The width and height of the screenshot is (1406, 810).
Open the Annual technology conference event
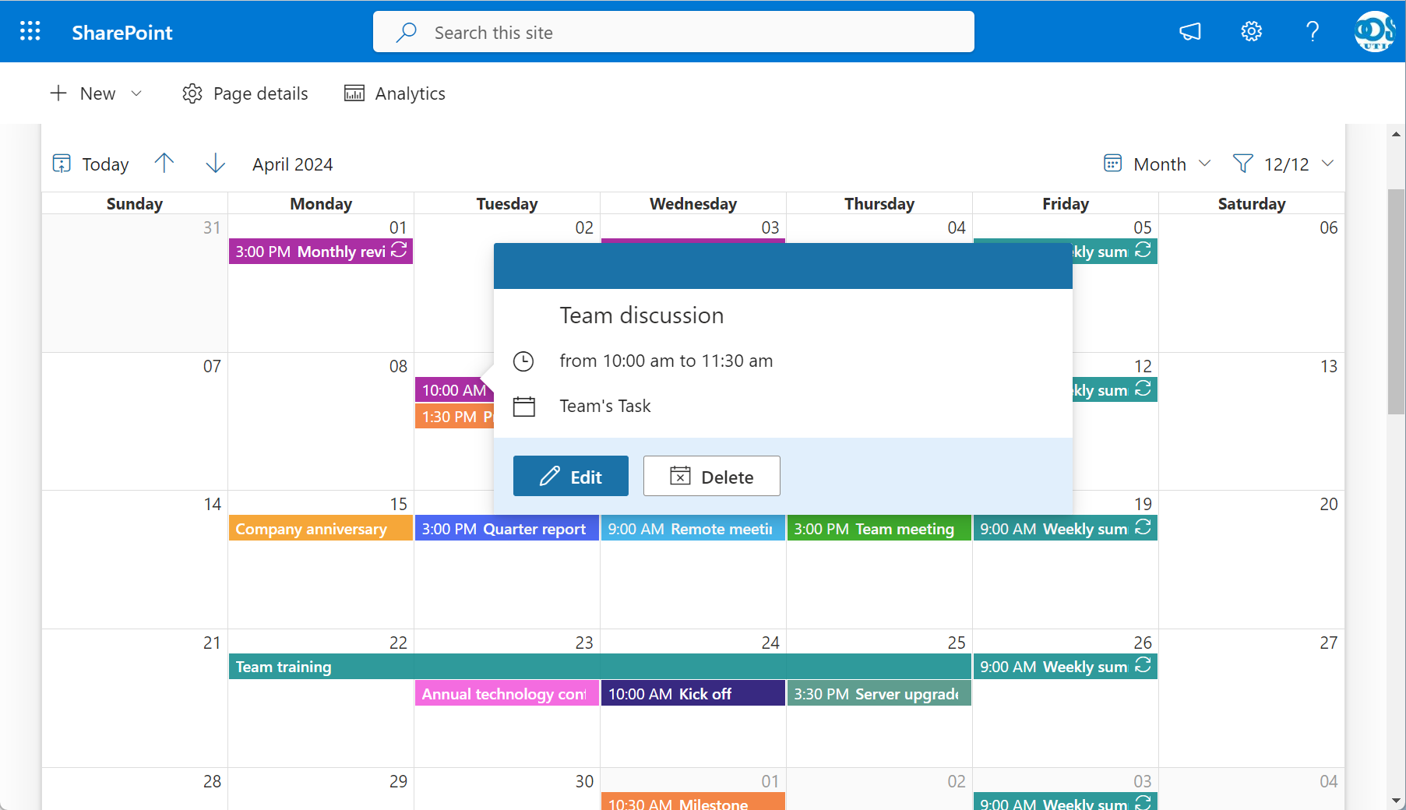[507, 693]
